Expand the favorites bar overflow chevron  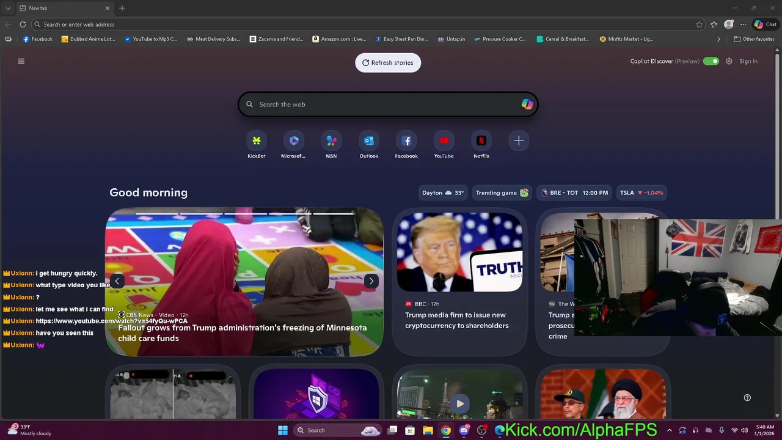[718, 39]
